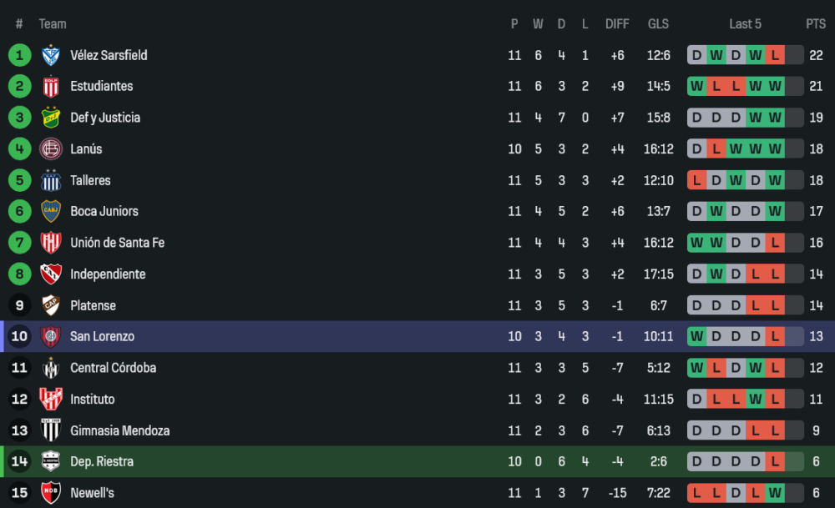Viewport: 835px width, 508px height.
Task: Click the Def y Justicia crest
Action: 51,118
